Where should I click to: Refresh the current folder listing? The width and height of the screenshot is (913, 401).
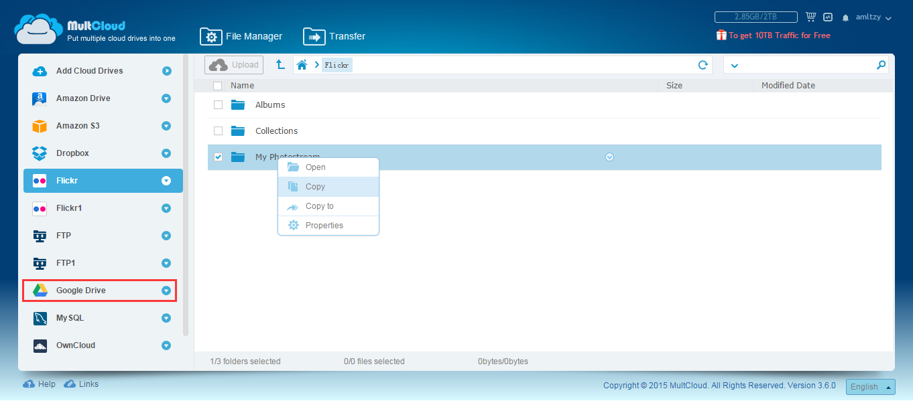(703, 65)
